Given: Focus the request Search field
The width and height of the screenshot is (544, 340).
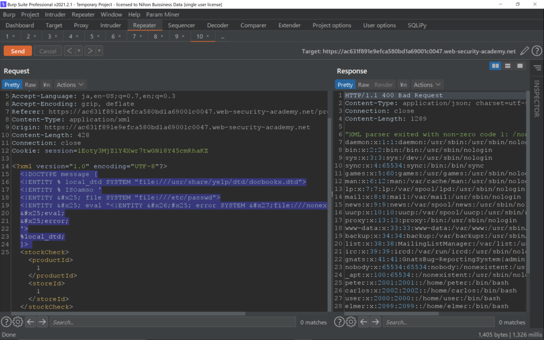Looking at the screenshot, I should [172, 322].
